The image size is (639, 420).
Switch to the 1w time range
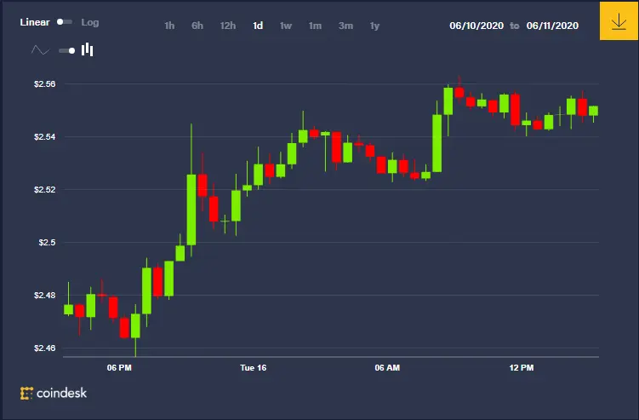pos(286,26)
